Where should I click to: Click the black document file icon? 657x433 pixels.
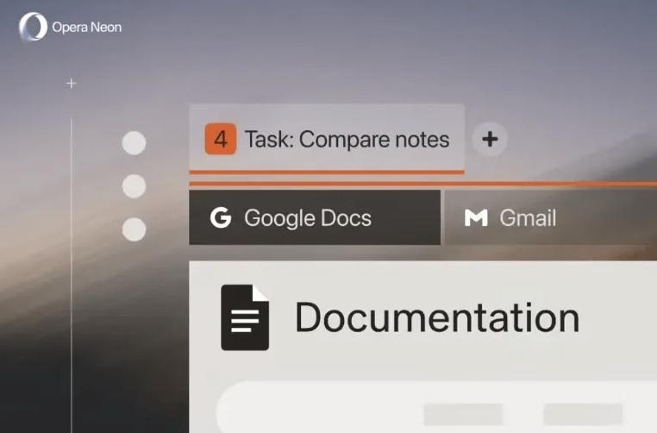coord(245,317)
